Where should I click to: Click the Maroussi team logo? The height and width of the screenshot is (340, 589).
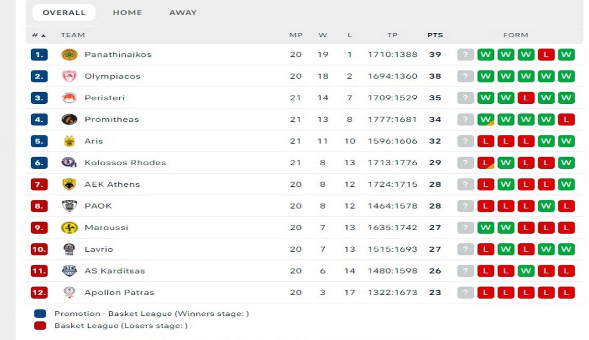pyautogui.click(x=69, y=228)
